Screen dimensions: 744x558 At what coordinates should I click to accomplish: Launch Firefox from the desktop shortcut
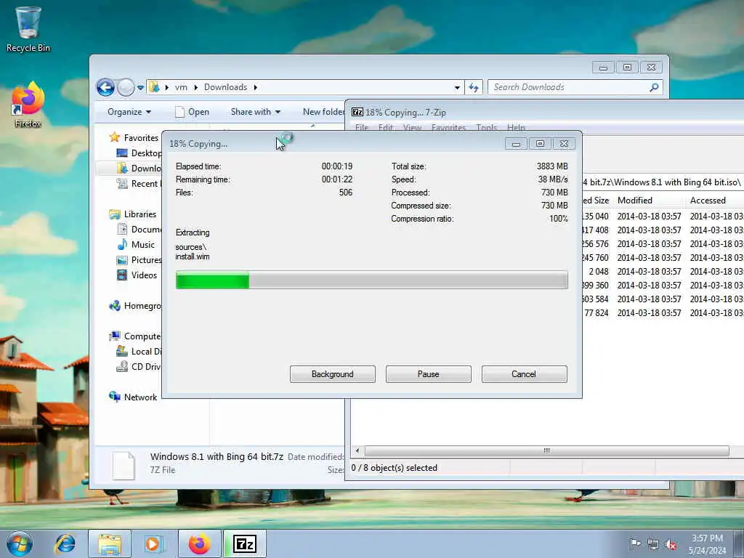pos(28,105)
